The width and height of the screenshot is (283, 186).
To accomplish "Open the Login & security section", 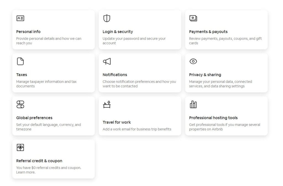I will [x=140, y=30].
